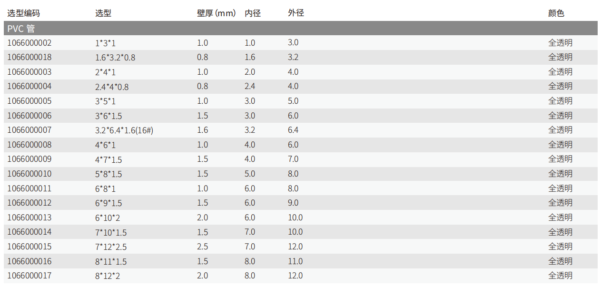The height and width of the screenshot is (287, 601).
Task: Select the 7*12*2.5 model cell
Action: (x=111, y=247)
